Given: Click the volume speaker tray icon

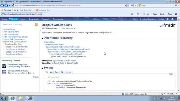Looking at the screenshot, I should 165,98.
